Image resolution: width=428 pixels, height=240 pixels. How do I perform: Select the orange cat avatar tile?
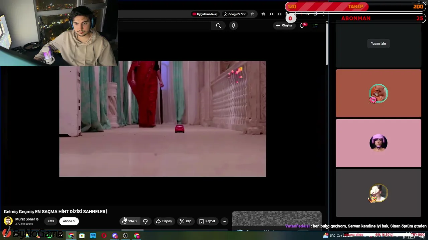tap(379, 93)
